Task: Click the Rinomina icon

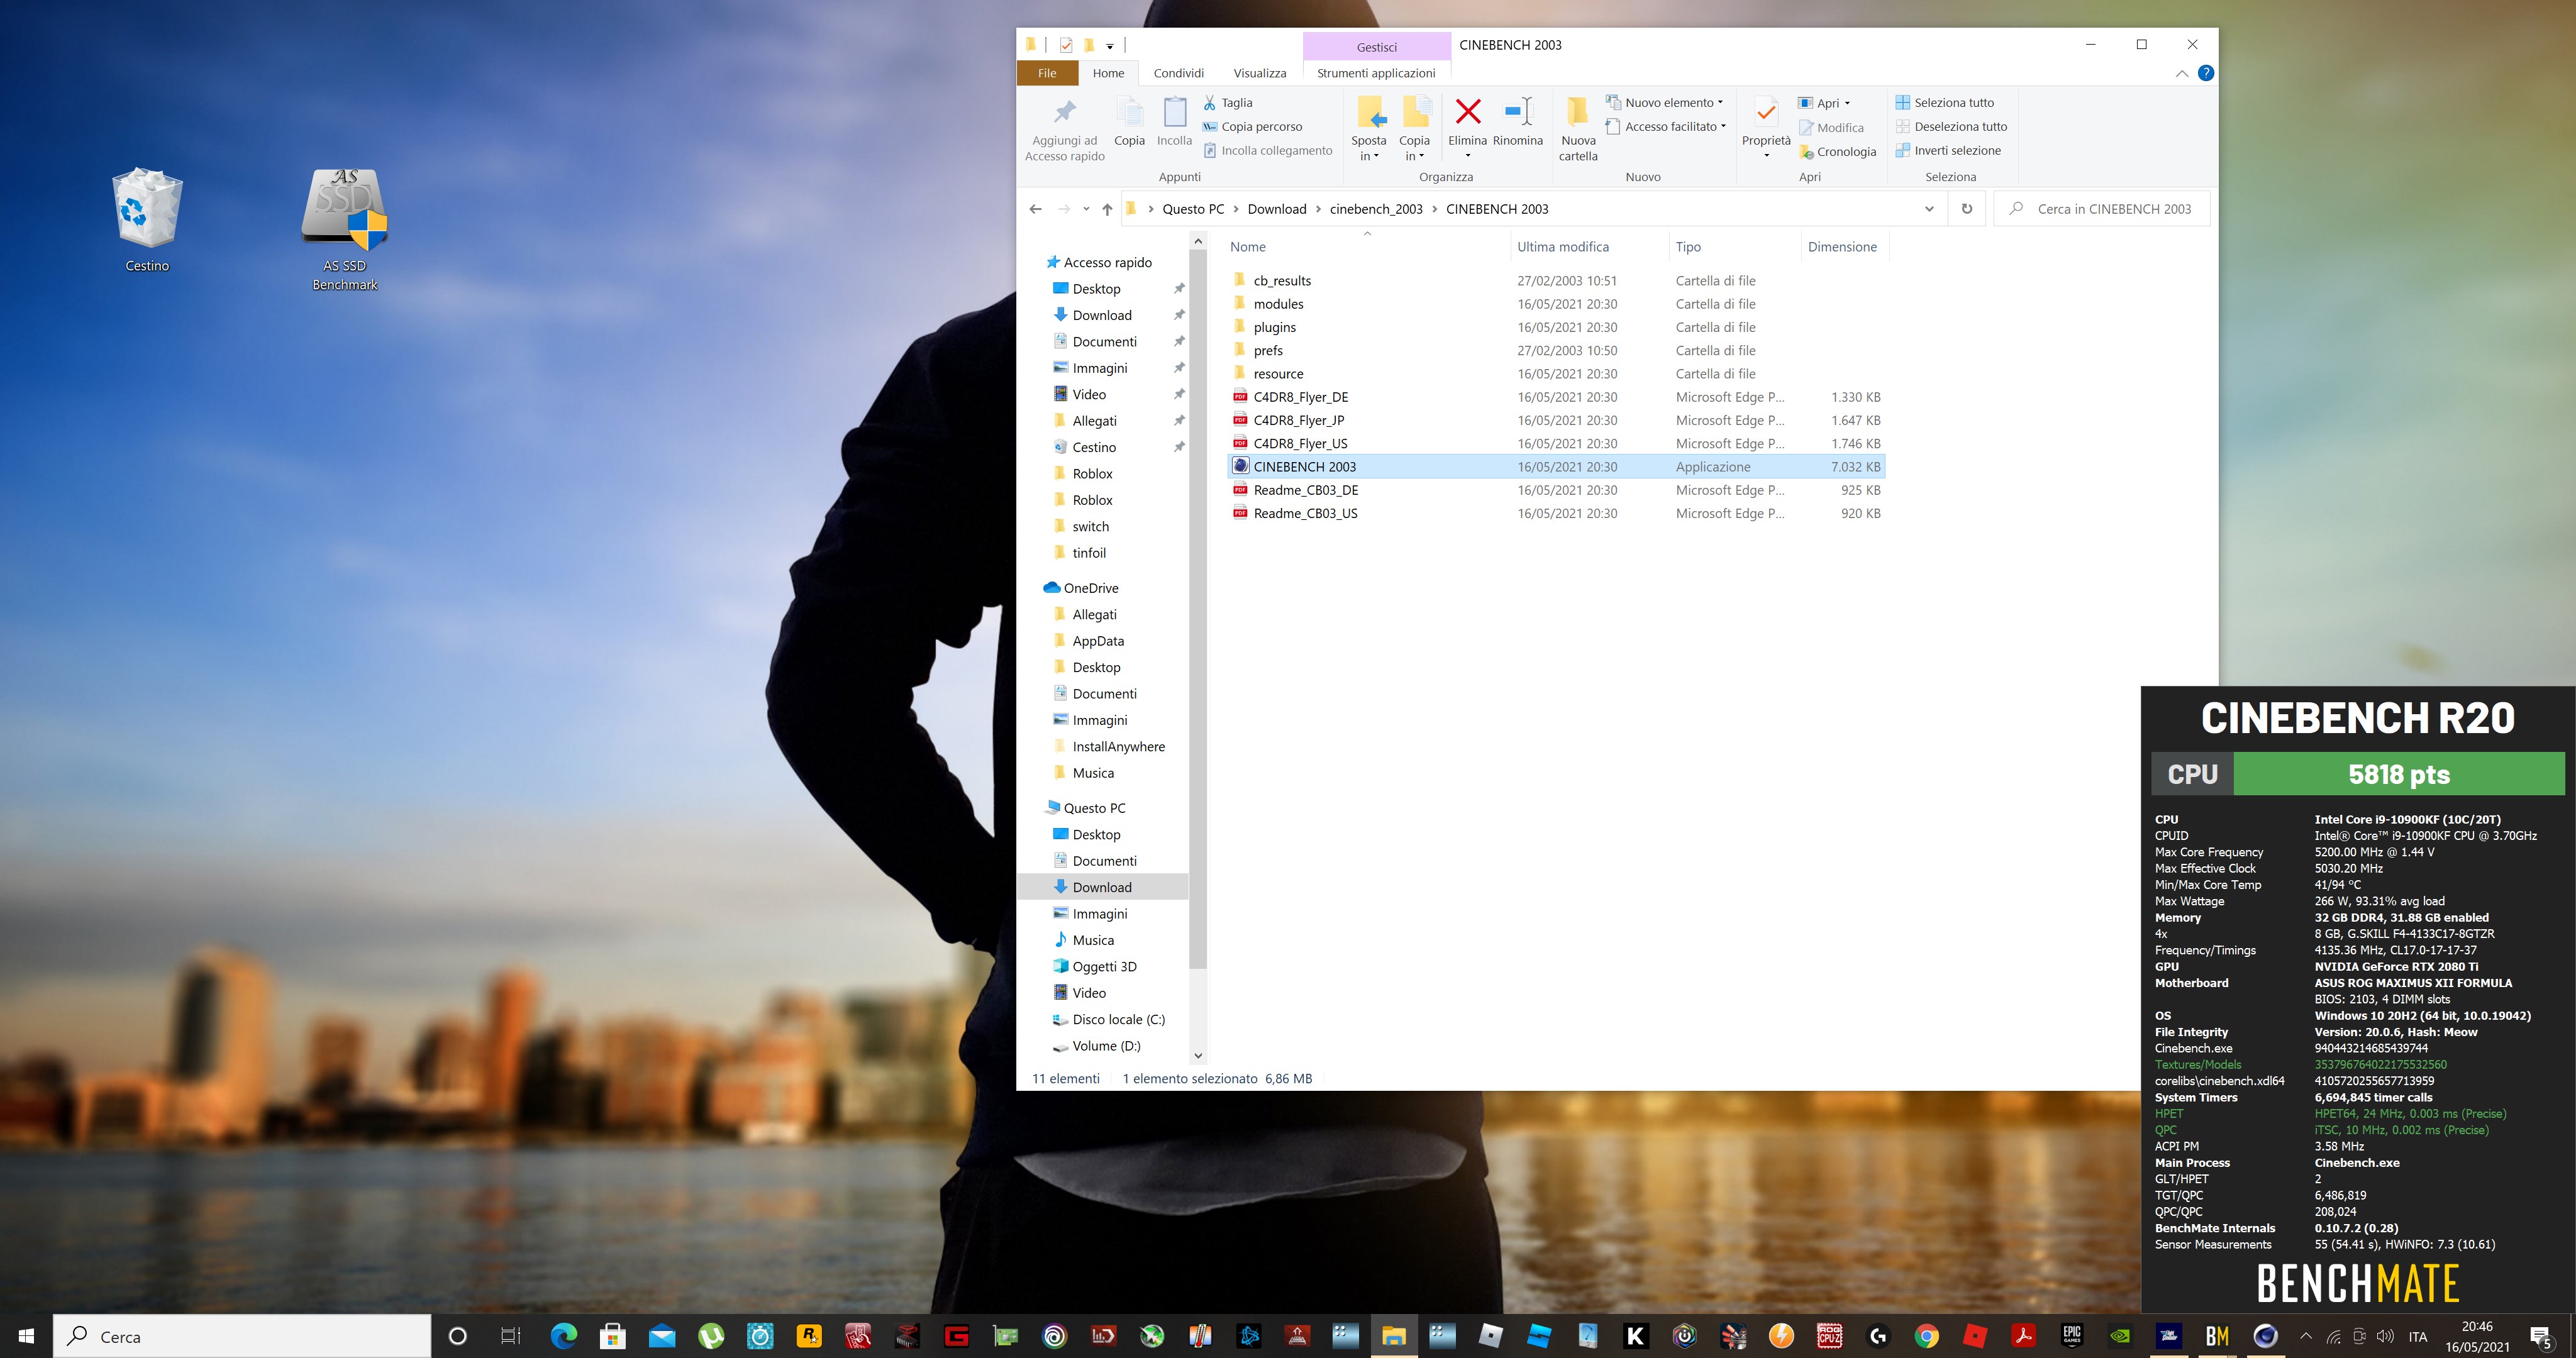Action: (1518, 111)
